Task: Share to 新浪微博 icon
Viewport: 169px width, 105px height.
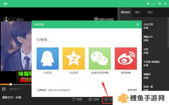Action: [126, 59]
